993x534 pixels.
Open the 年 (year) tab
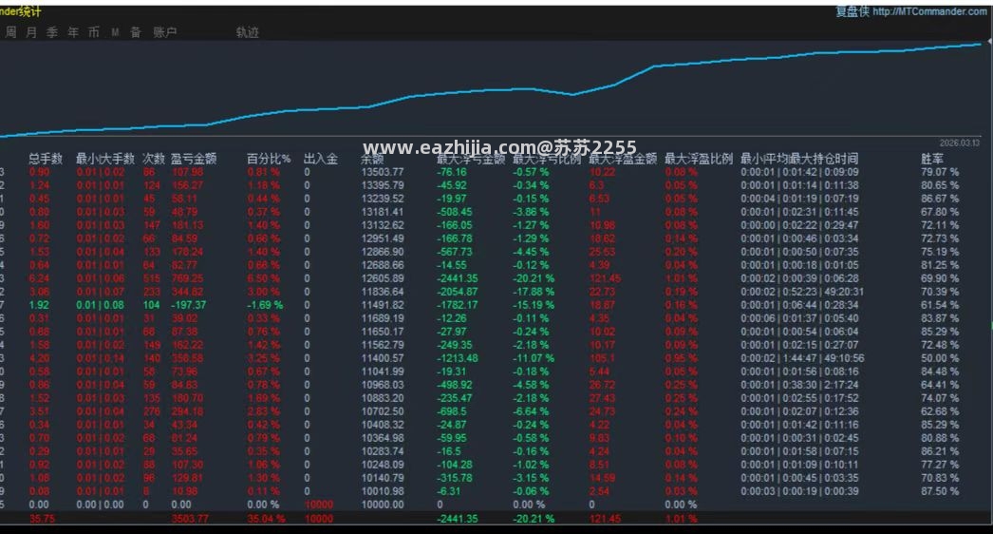click(73, 32)
